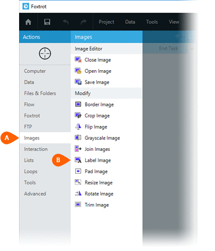
Task: Click the Join Images icon
Action: (x=78, y=149)
